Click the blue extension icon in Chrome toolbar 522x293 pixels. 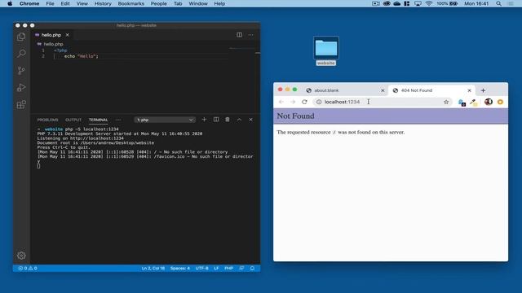point(462,103)
